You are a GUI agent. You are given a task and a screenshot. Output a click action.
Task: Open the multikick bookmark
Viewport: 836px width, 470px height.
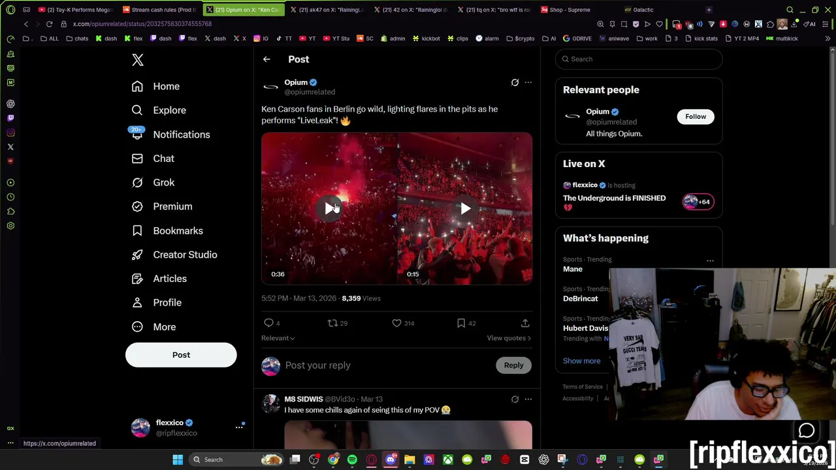[x=782, y=39]
